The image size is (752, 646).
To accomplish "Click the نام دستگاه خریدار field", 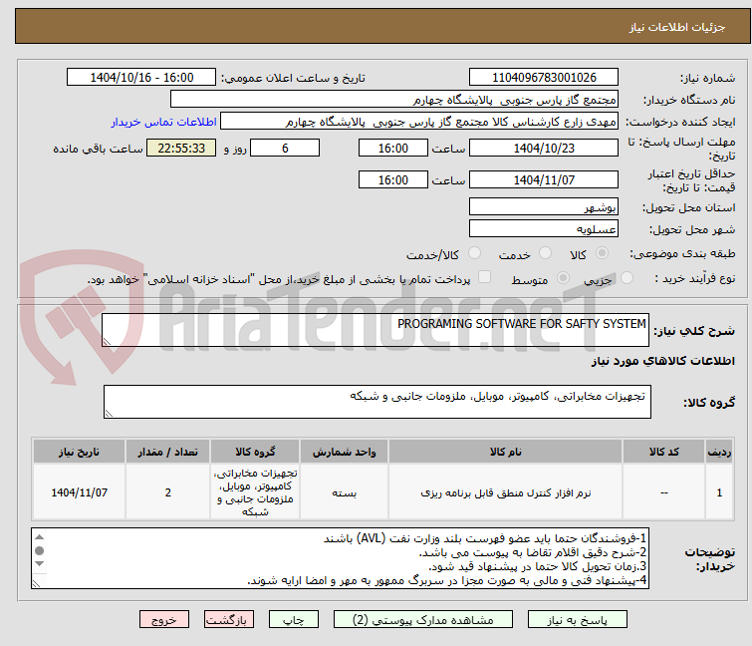I will (x=394, y=100).
